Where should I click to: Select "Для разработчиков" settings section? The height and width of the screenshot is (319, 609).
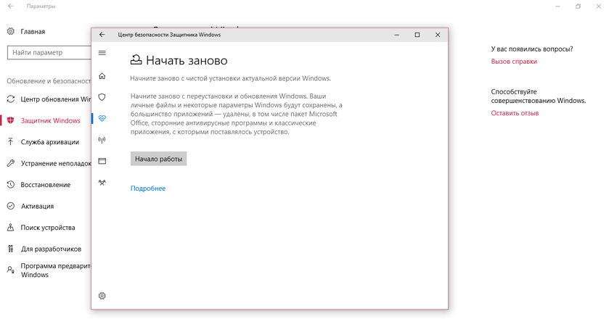(51, 249)
